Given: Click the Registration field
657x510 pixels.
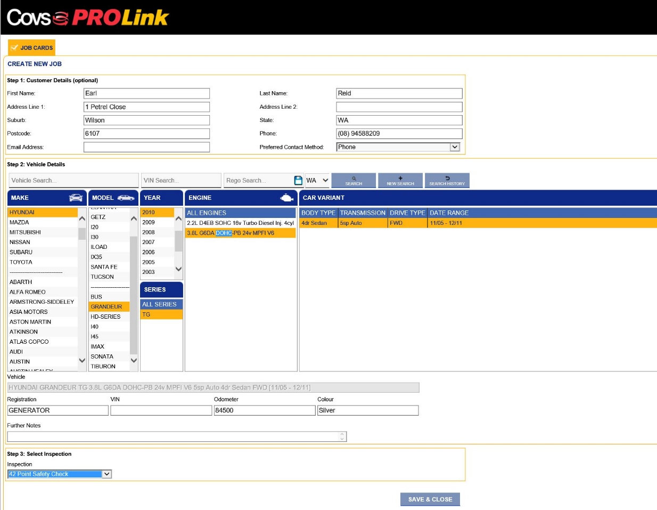Looking at the screenshot, I should pyautogui.click(x=58, y=410).
